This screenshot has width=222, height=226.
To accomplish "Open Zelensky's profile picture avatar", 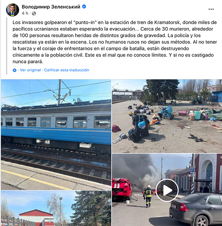I will click(13, 10).
